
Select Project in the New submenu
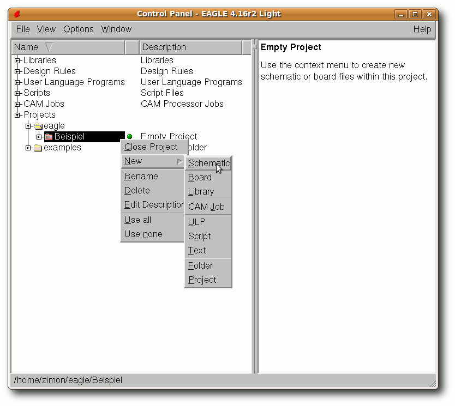[x=208, y=280]
